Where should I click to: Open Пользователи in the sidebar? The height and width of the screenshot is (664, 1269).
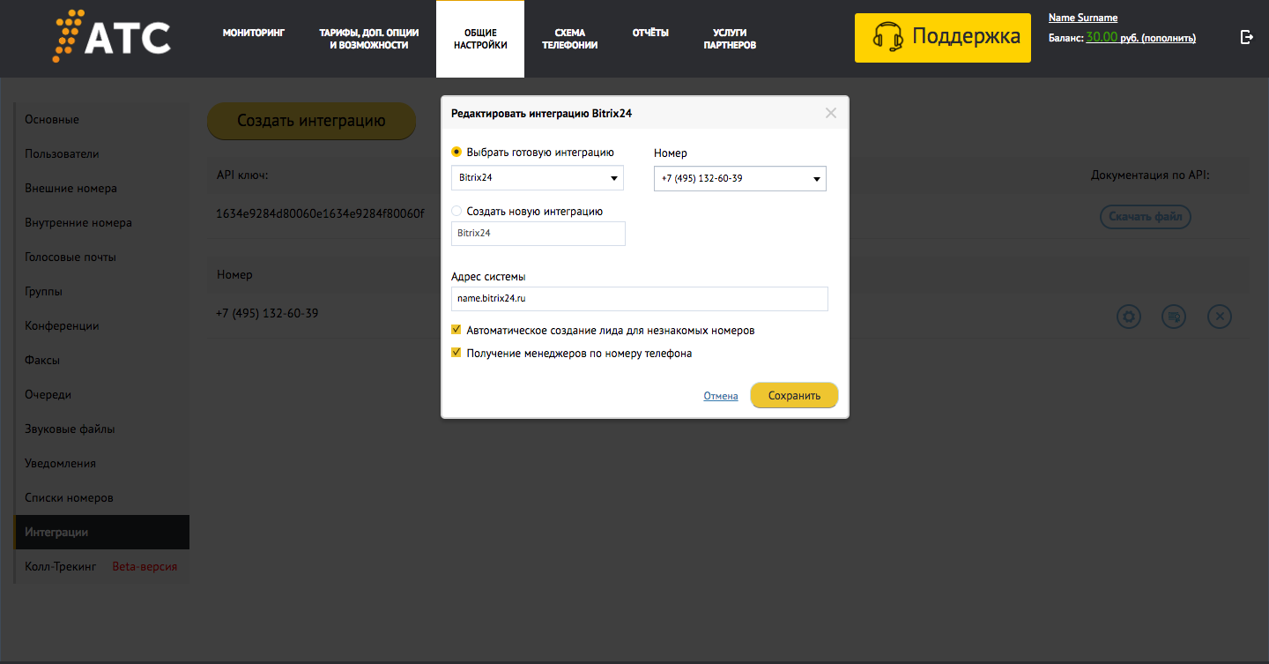[102, 153]
